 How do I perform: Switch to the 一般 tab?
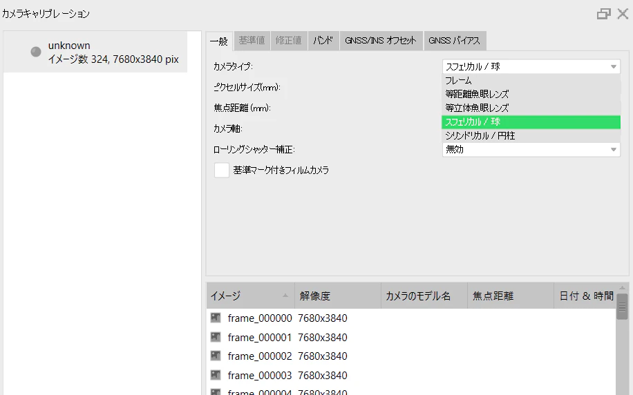219,41
